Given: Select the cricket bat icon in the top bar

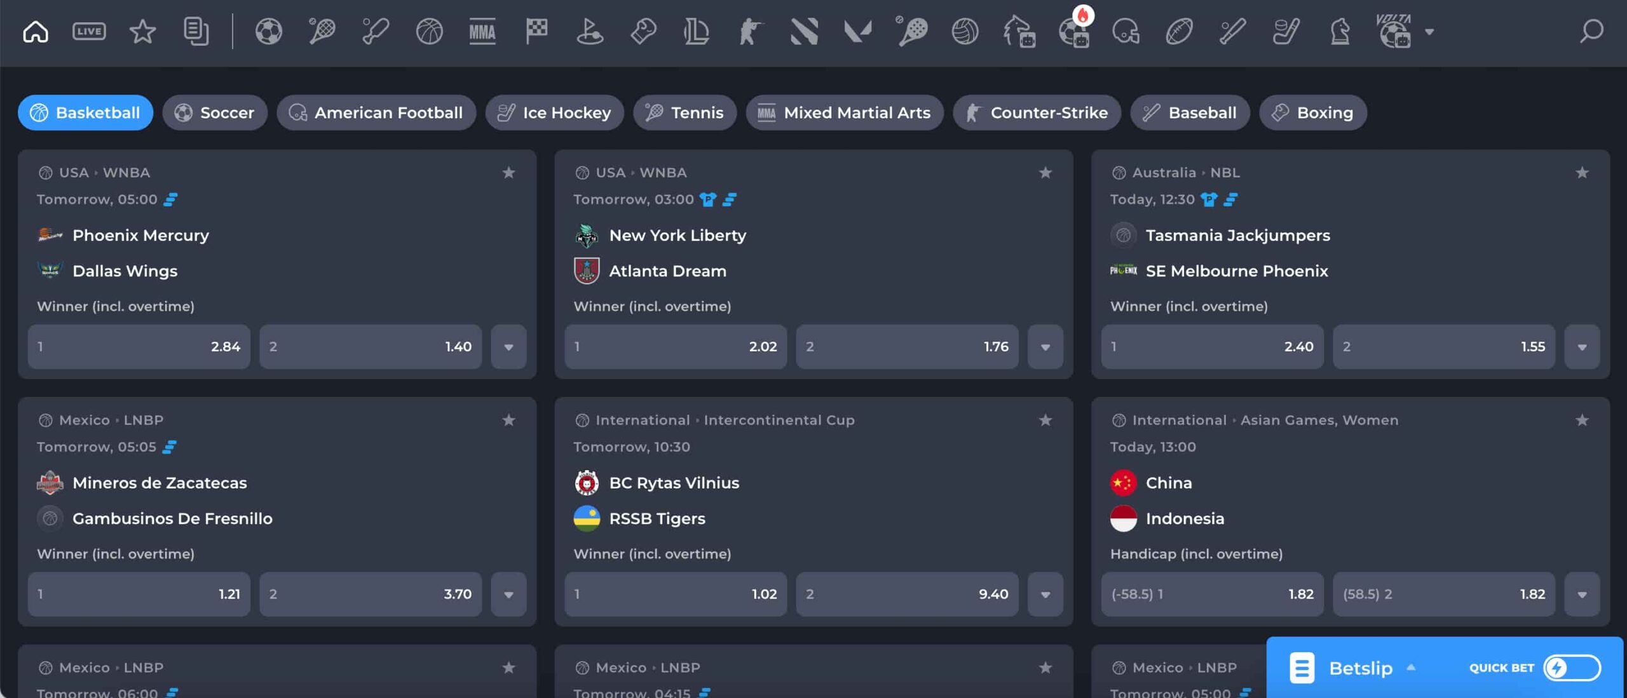Looking at the screenshot, I should point(376,31).
